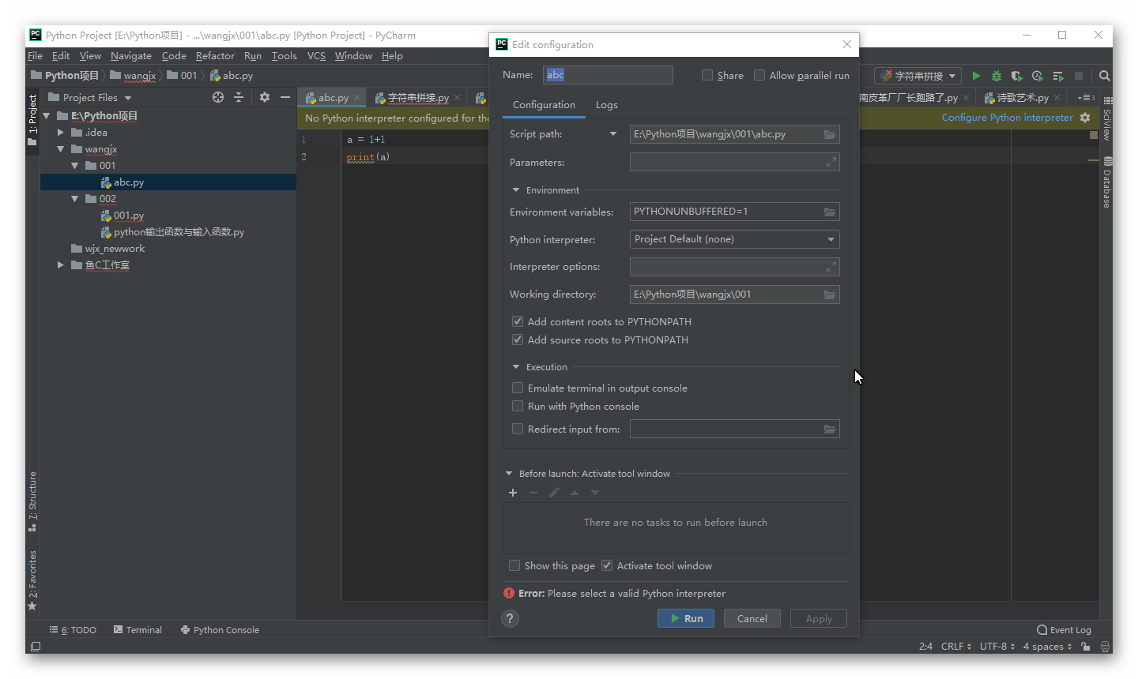Image resolution: width=1138 pixels, height=679 pixels.
Task: Uncheck Activate tool window
Action: tap(607, 565)
